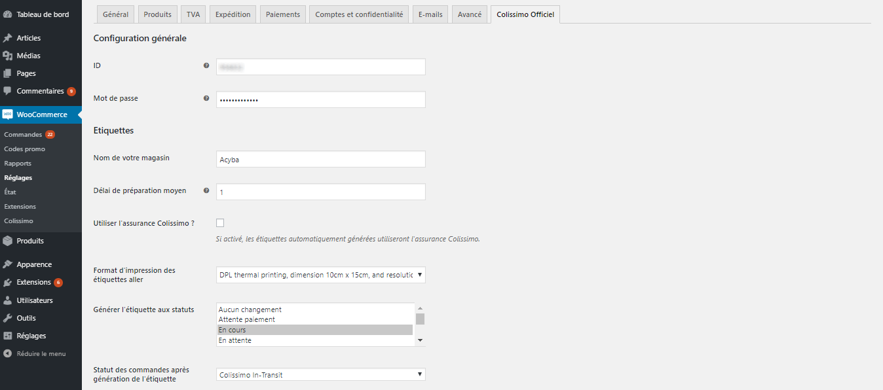Click the Mot de passe help icon
The height and width of the screenshot is (390, 883).
[x=206, y=98]
